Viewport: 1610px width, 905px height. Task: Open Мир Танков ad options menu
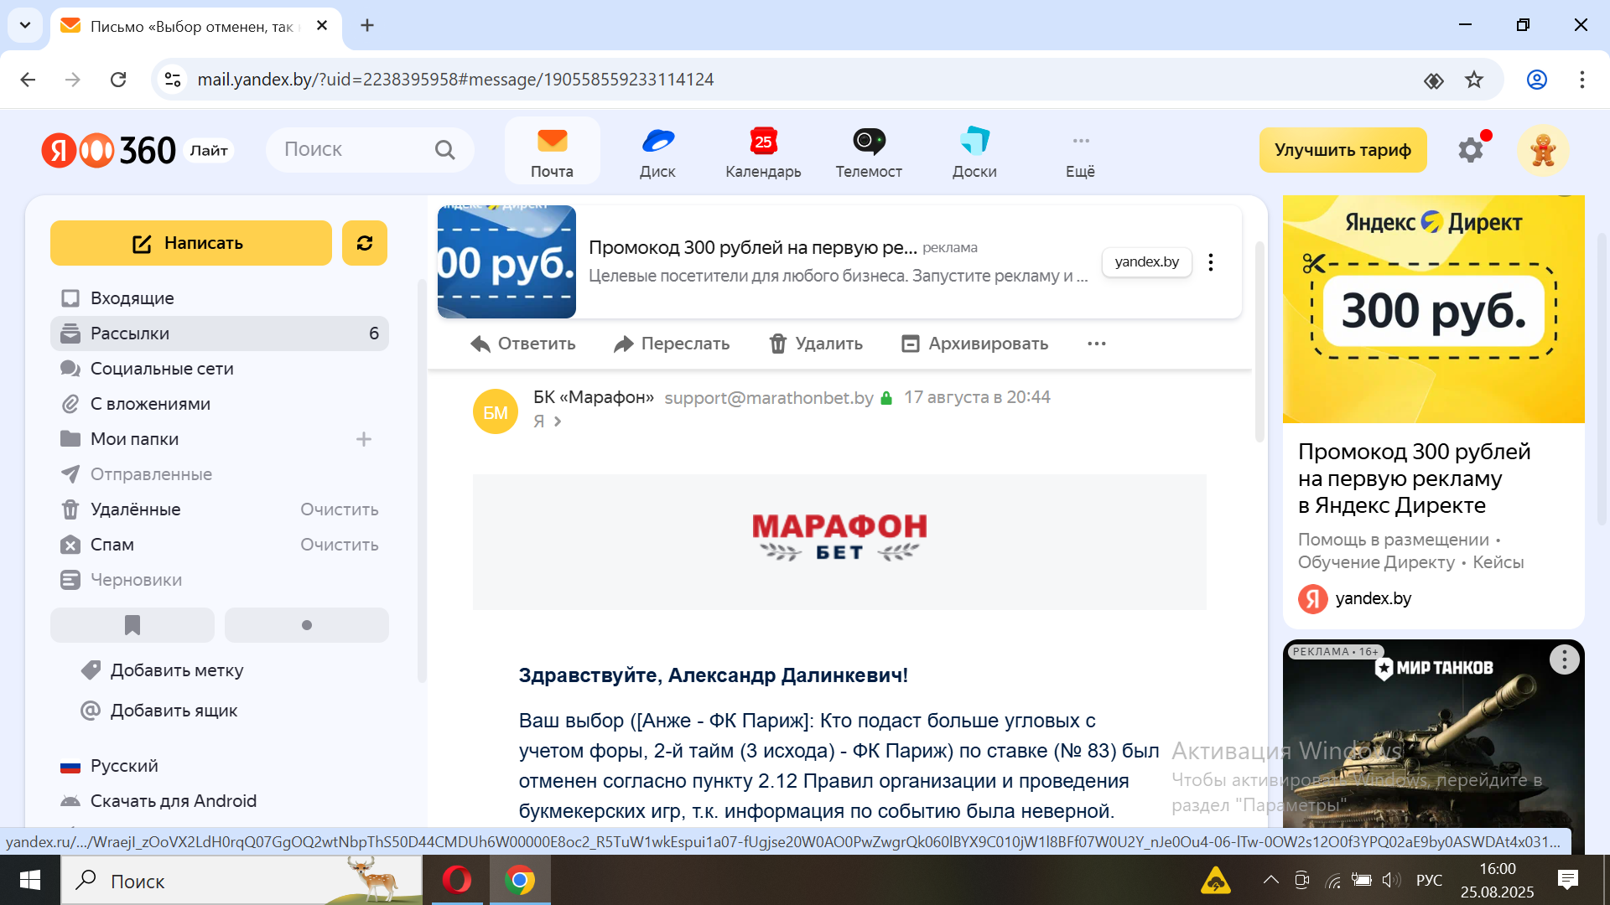click(x=1565, y=659)
